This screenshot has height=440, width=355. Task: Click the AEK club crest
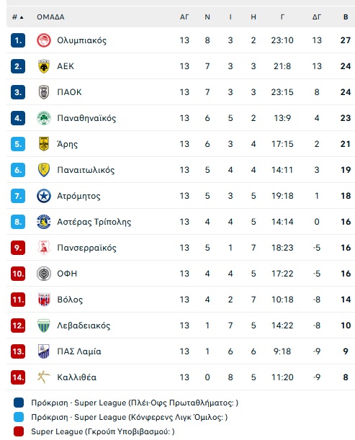[x=44, y=66]
